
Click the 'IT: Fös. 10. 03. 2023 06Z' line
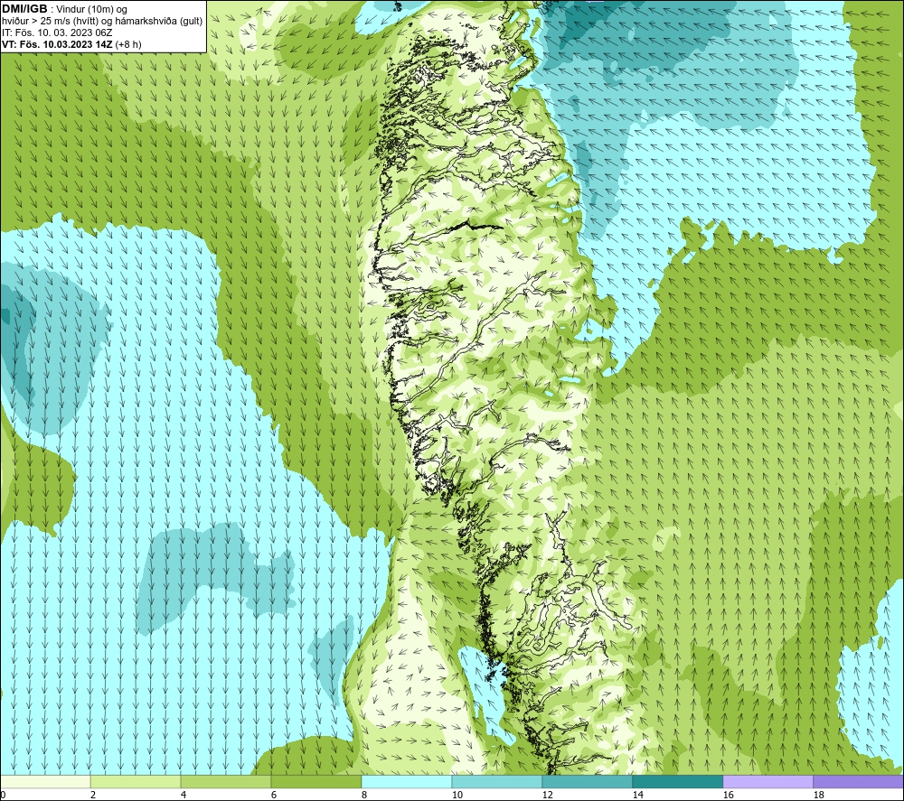57,33
